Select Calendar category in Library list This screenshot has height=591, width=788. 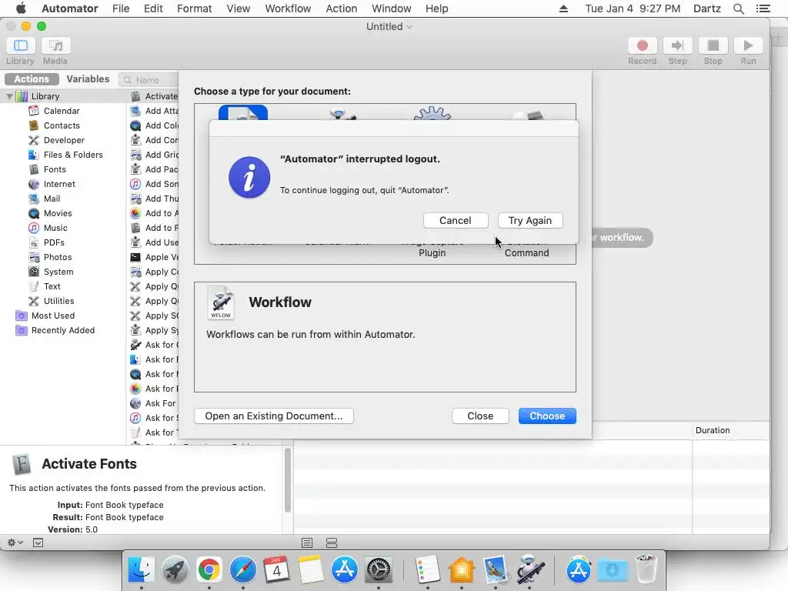click(x=62, y=111)
